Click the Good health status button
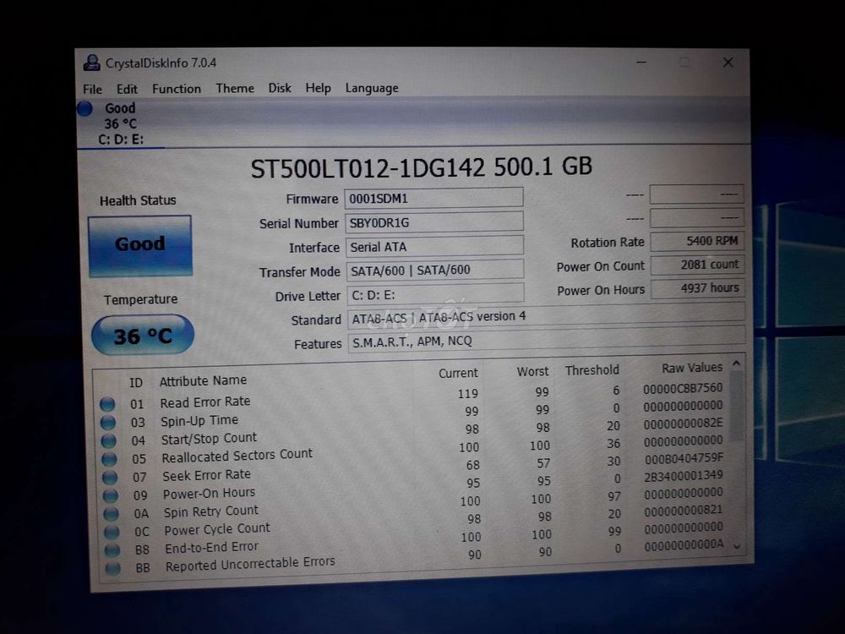Viewport: 845px width, 634px height. click(140, 246)
